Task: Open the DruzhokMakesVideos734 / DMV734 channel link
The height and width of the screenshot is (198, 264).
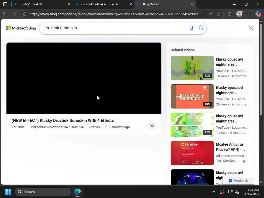Action: point(56,127)
